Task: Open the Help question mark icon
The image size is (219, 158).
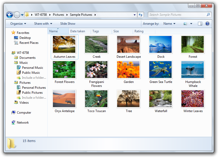Action: 207,24
